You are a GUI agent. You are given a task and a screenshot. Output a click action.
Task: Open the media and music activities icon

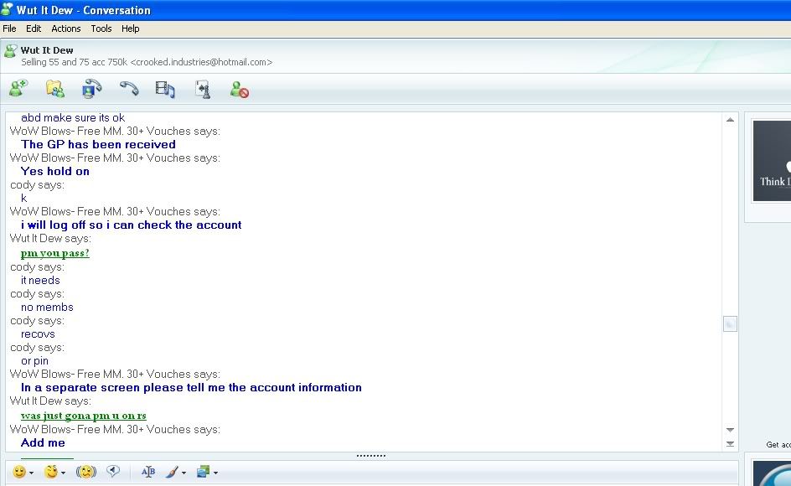[165, 90]
